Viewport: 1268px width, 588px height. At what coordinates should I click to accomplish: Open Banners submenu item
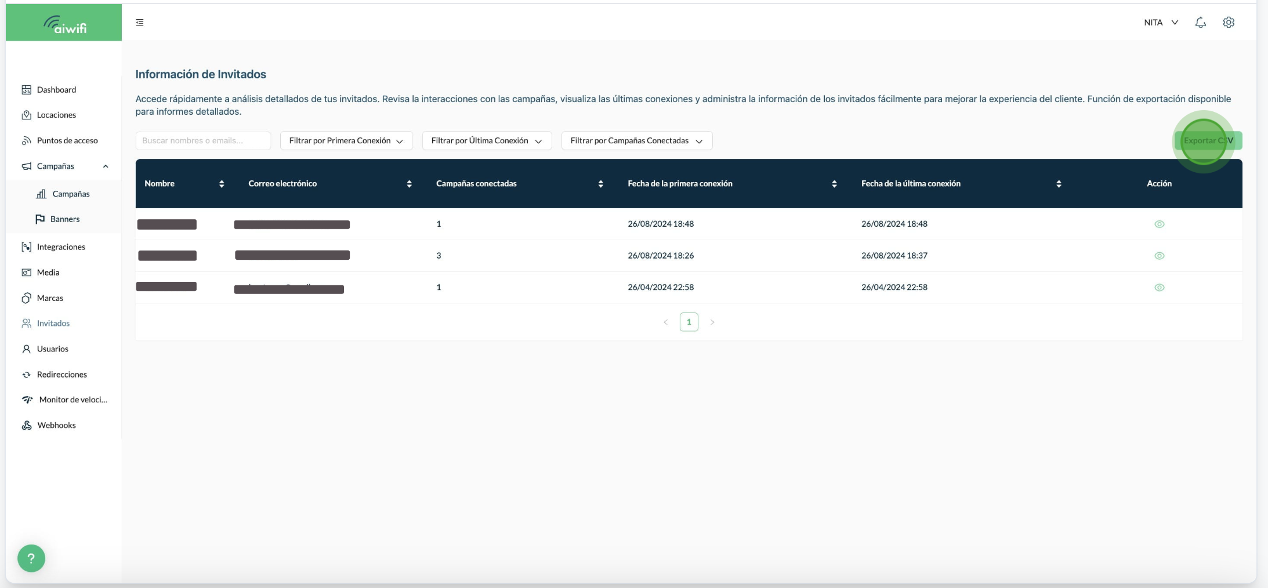(65, 219)
